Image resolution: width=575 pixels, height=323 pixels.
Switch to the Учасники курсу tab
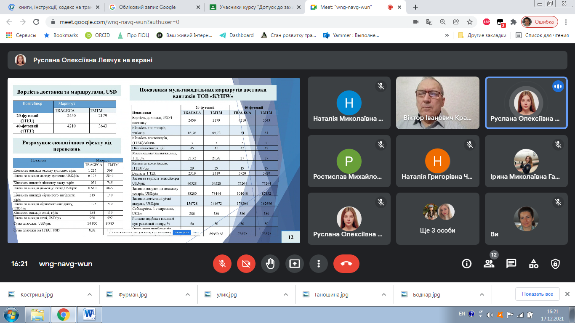(x=253, y=7)
